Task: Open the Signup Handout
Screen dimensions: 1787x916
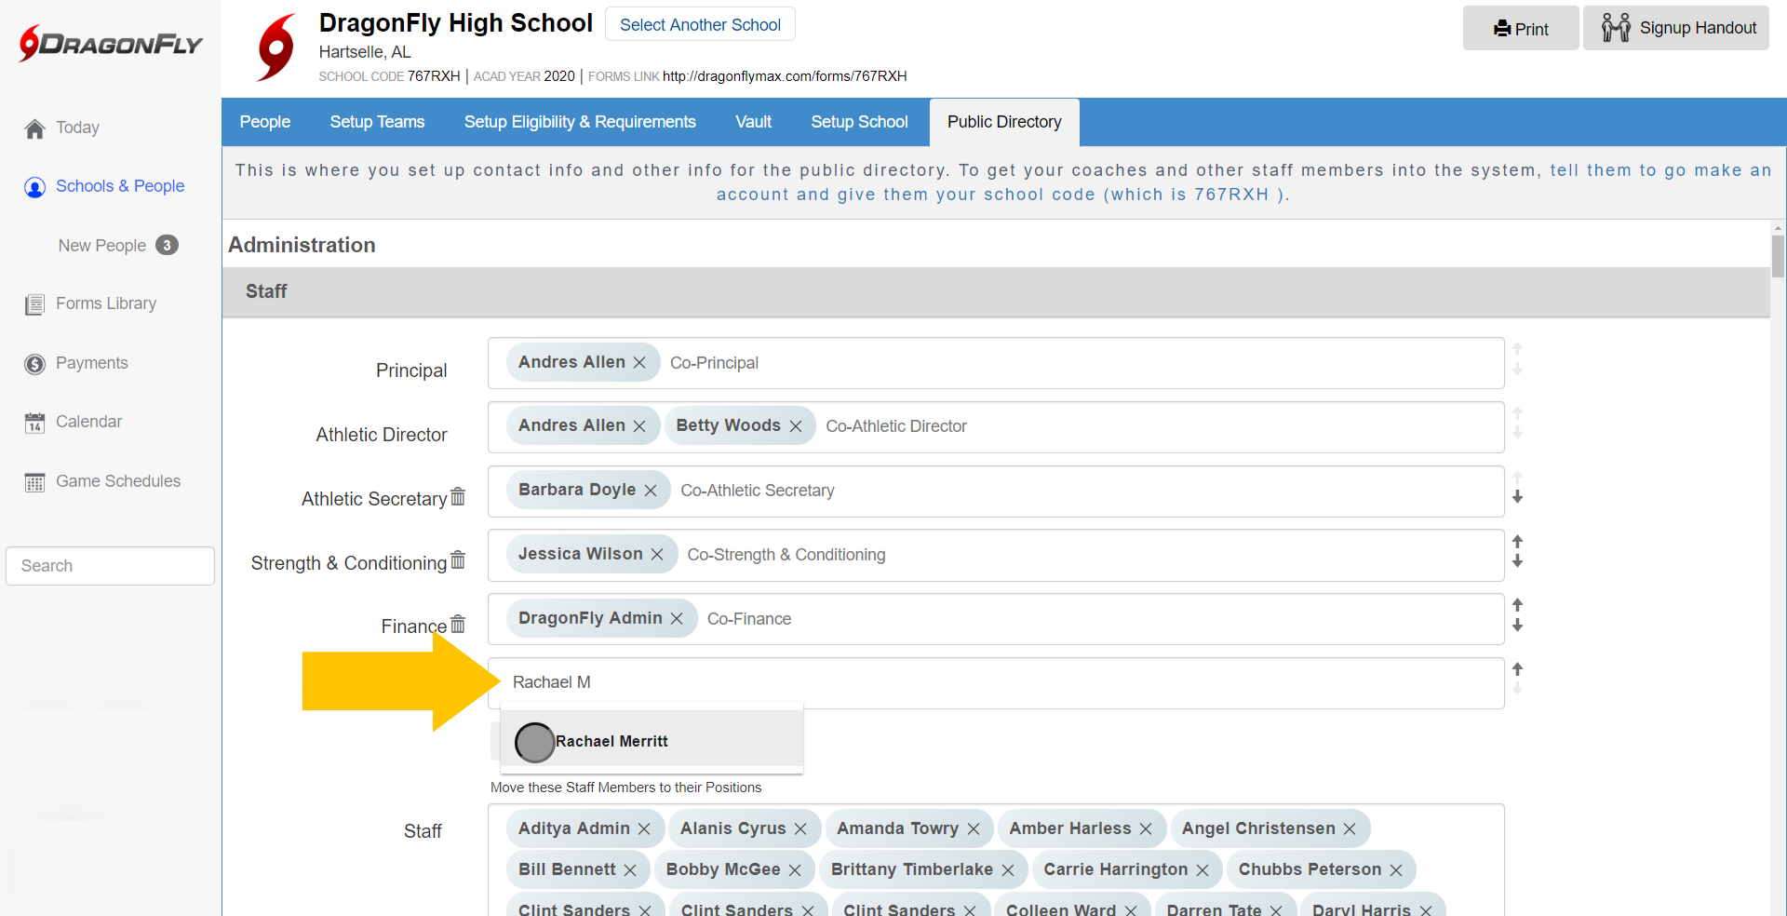Action: pos(1676,29)
